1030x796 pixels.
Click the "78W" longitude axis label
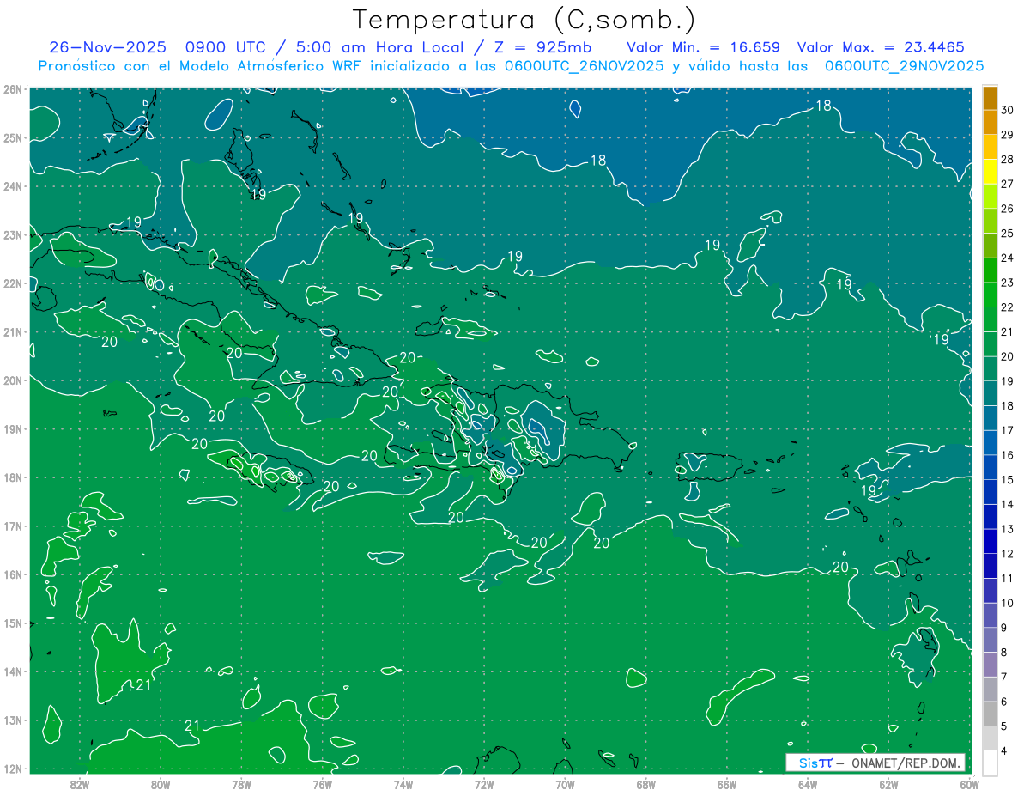pos(241,784)
